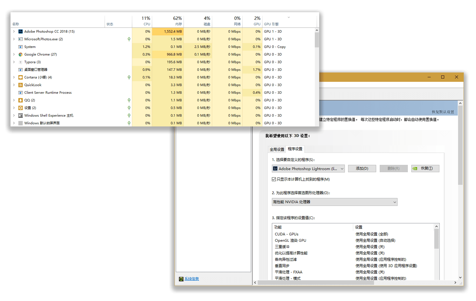476x301 pixels.
Task: Select the 三重缓冲 setting row
Action: pyautogui.click(x=353, y=247)
